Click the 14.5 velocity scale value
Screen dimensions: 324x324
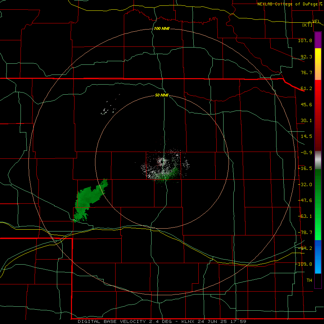306,136
